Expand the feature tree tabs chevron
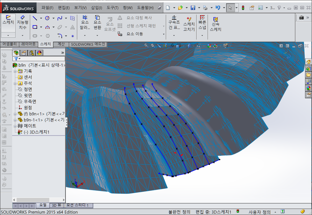Screen dimensions: 312x215 tap(63, 53)
